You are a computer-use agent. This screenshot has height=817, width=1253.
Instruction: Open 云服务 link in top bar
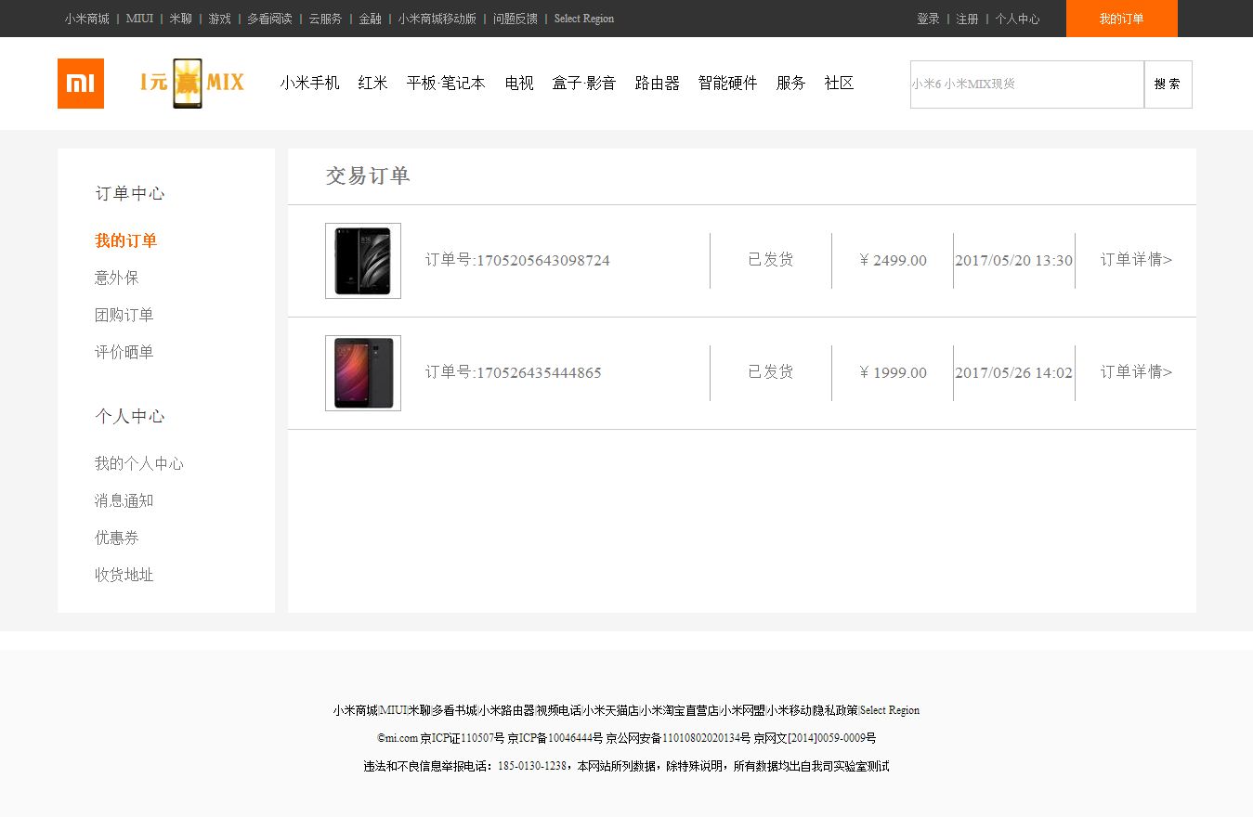point(325,19)
